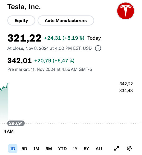Select the 1D time range
This screenshot has width=142, height=155.
pyautogui.click(x=13, y=148)
